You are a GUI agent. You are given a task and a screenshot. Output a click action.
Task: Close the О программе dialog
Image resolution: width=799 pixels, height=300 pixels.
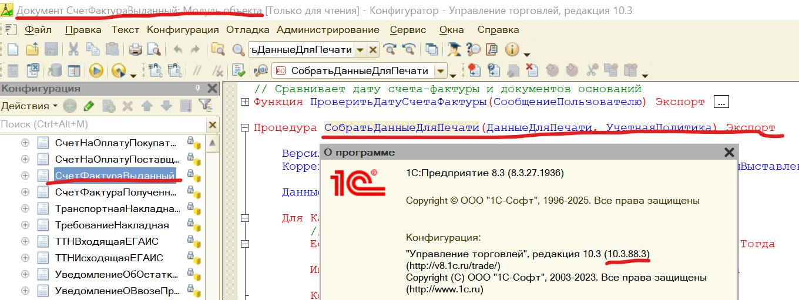729,153
